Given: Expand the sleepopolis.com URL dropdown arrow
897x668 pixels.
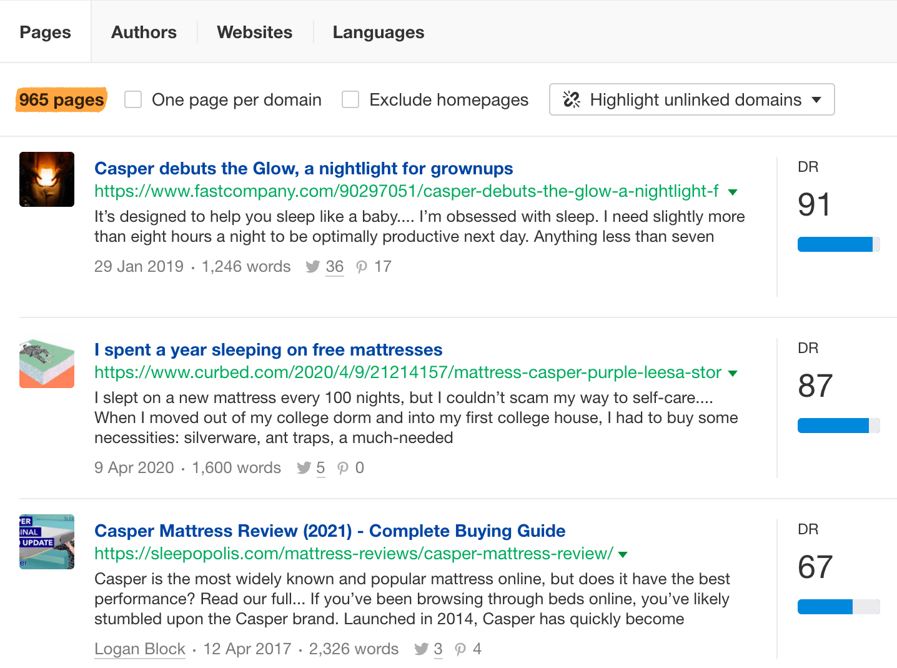Looking at the screenshot, I should [622, 555].
